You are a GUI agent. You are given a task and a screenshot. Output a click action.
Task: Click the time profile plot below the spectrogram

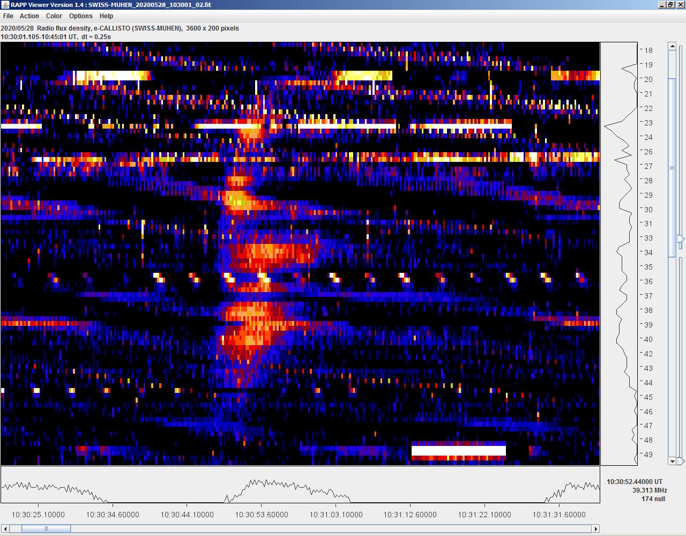(x=300, y=485)
